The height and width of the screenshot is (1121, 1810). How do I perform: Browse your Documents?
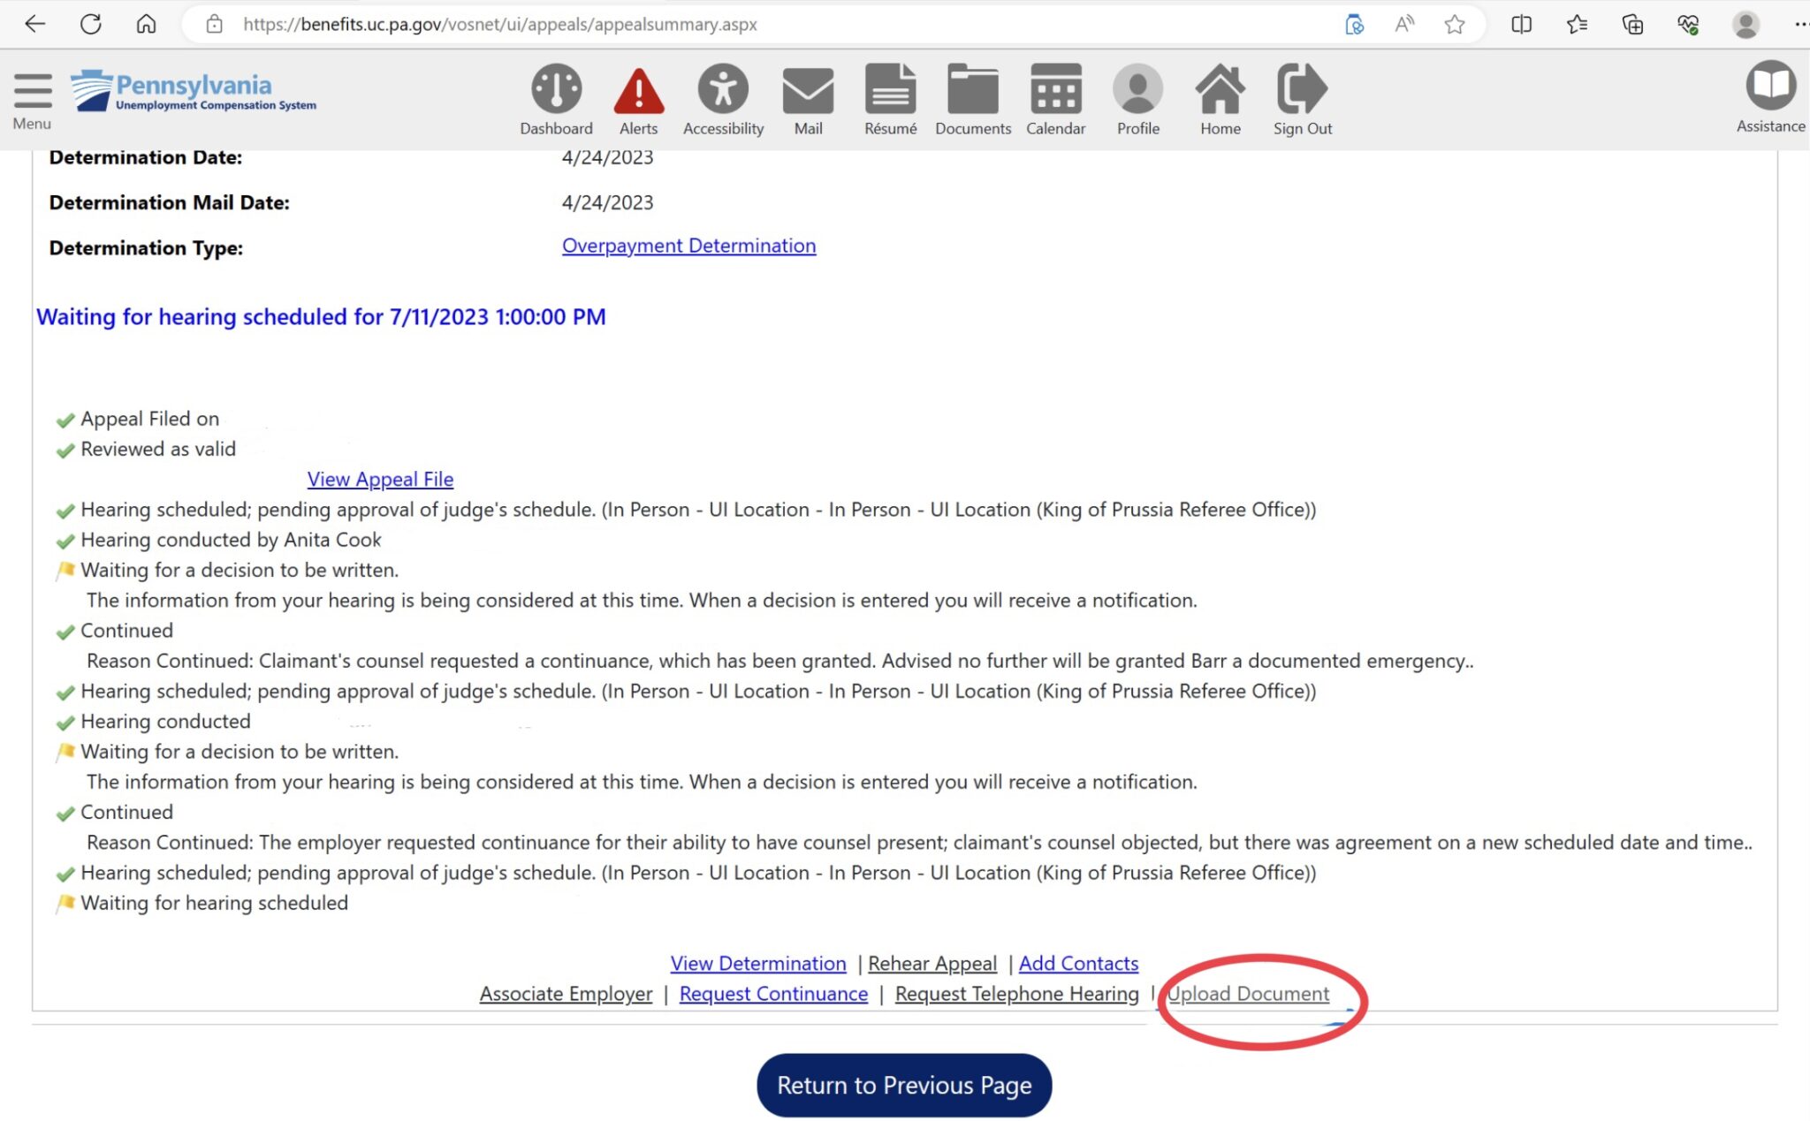(971, 97)
